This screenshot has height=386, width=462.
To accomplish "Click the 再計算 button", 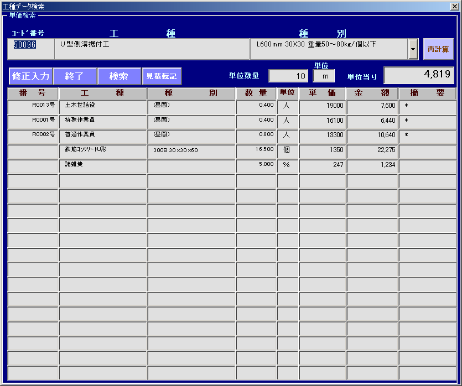I will (x=438, y=49).
